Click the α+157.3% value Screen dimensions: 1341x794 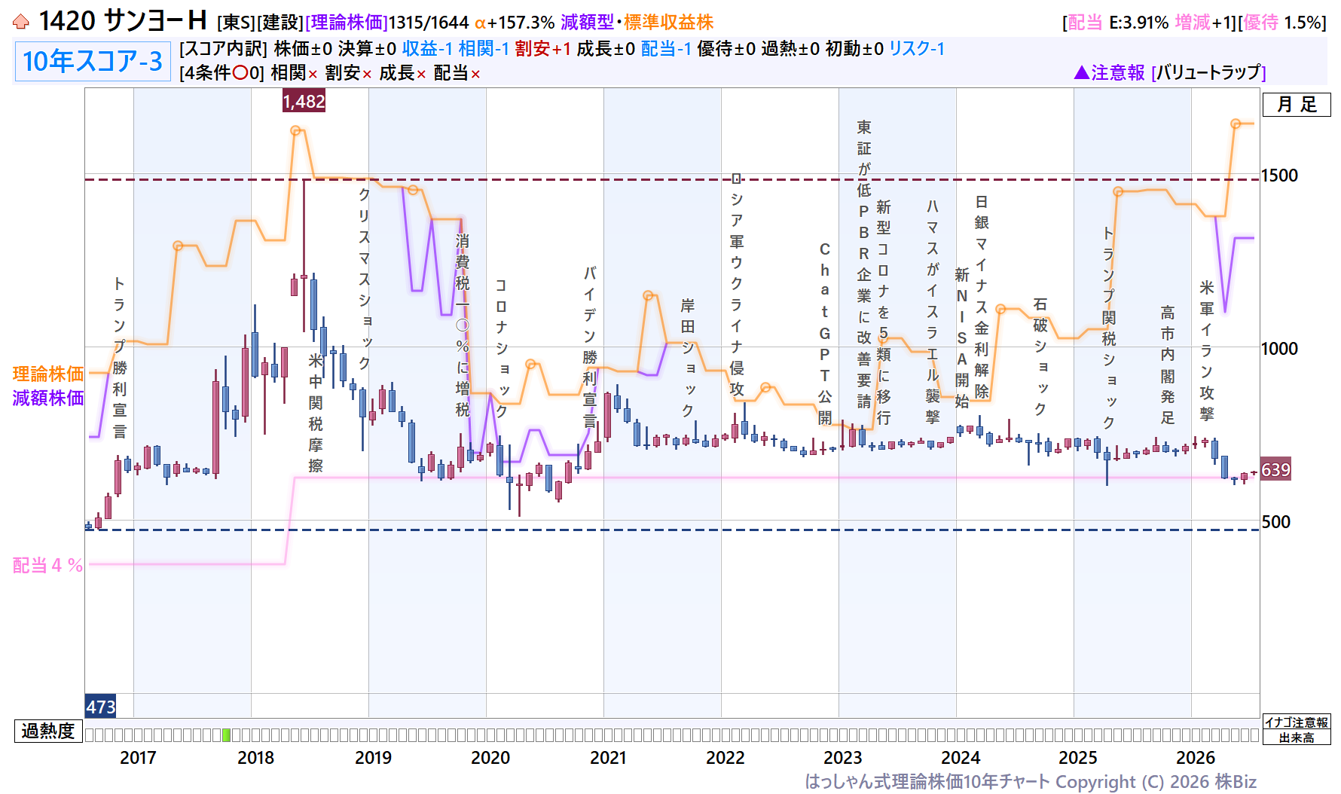pyautogui.click(x=514, y=23)
